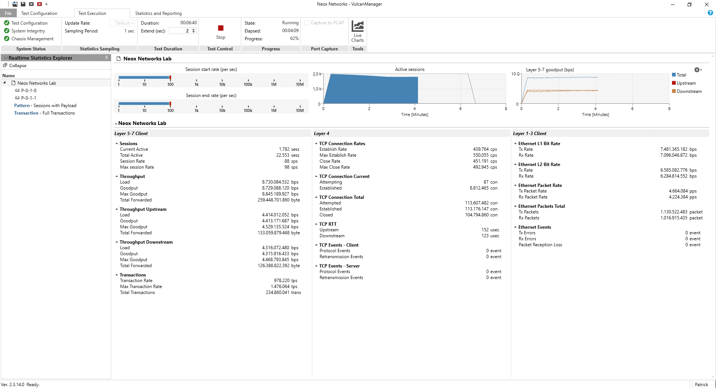Click the System Integrity green check icon
Image resolution: width=716 pixels, height=388 pixels.
pos(7,31)
